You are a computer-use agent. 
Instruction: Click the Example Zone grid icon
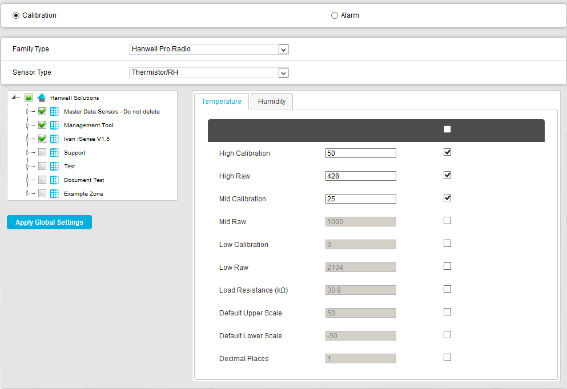click(x=55, y=194)
